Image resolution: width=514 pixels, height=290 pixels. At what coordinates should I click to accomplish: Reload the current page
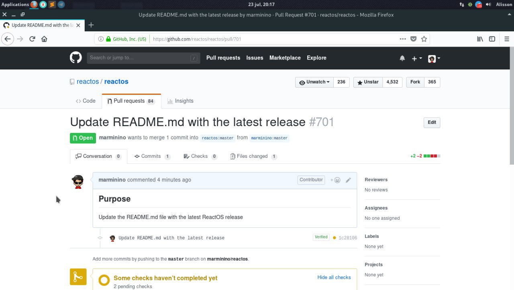(x=32, y=39)
